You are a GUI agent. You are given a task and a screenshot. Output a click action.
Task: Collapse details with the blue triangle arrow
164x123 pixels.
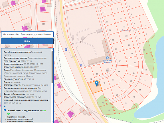tap(5, 106)
